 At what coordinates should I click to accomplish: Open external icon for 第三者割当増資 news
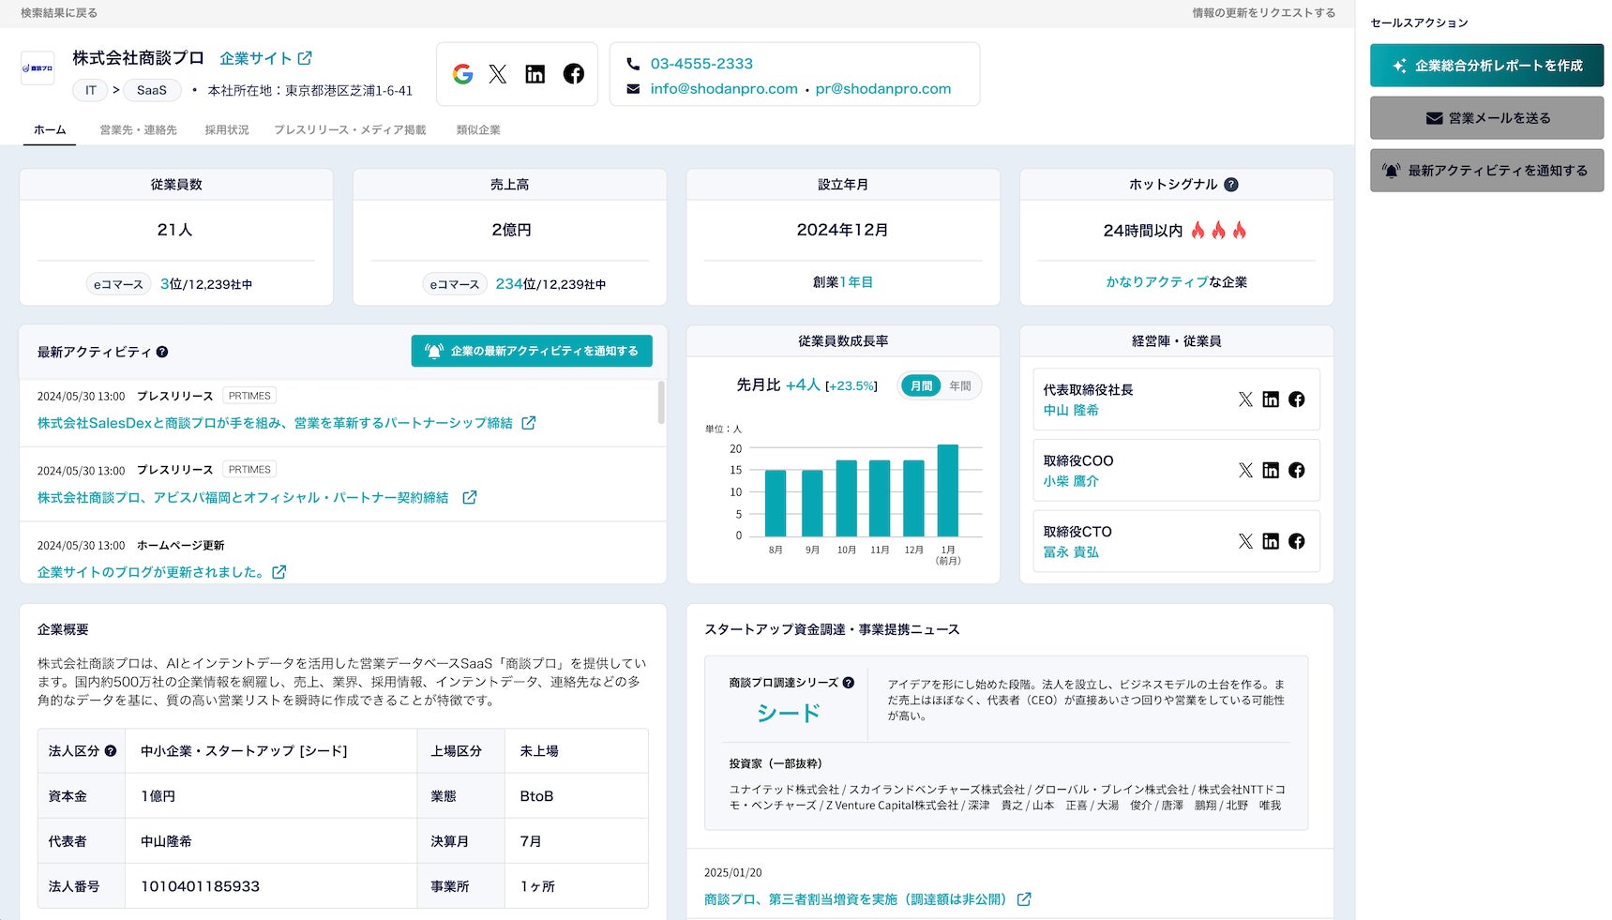[x=1024, y=899]
